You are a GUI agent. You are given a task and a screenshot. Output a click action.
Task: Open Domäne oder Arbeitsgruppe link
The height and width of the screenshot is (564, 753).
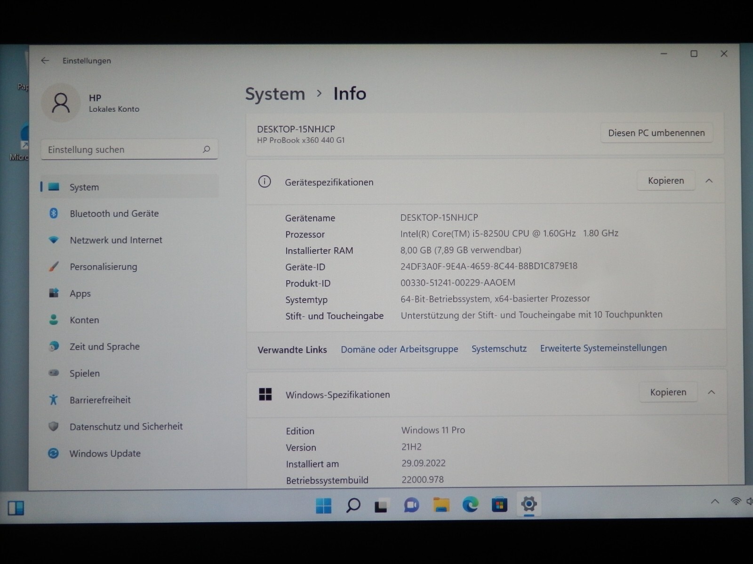(x=400, y=349)
